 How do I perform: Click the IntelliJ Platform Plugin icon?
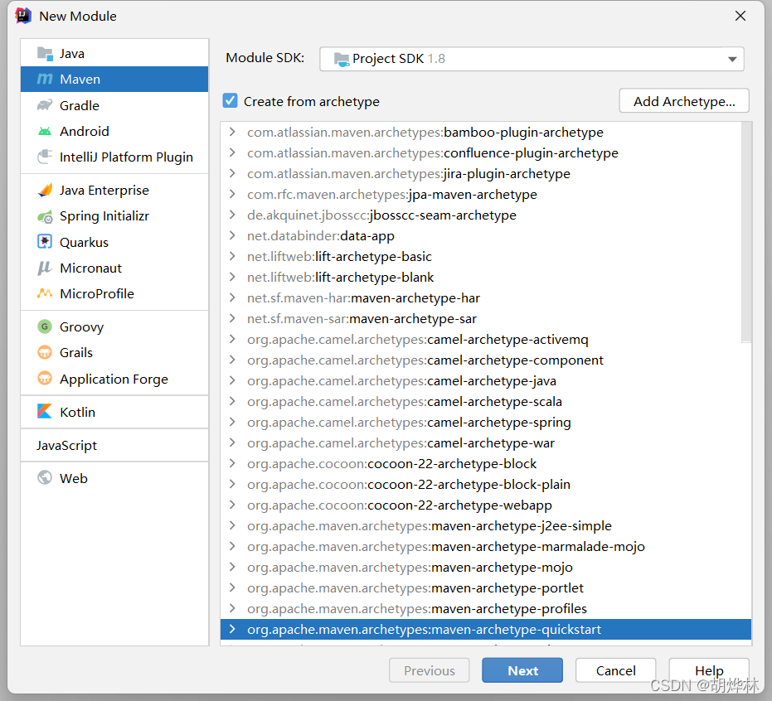pos(45,157)
